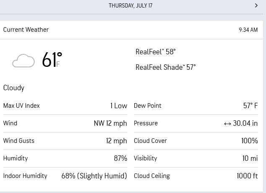266x193 pixels.
Task: Click the Humidity 87% row
Action: point(65,158)
